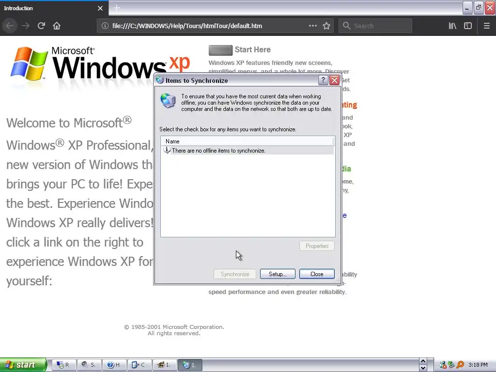Select 'There are no offline items to synchronize' row
The image size is (496, 372).
248,151
